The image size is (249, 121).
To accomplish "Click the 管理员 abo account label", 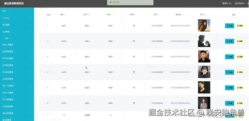I will [227, 3].
